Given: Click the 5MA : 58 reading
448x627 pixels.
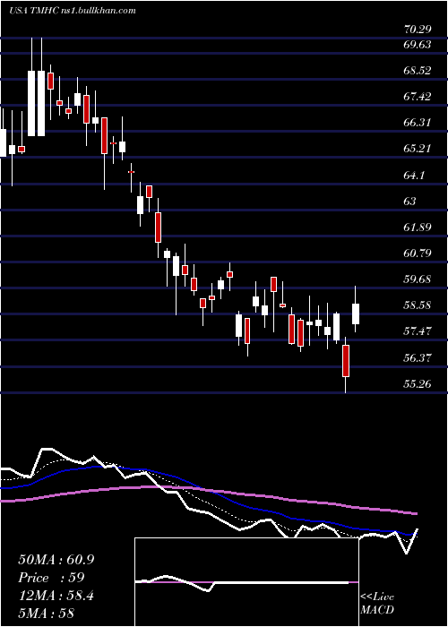Looking at the screenshot, I should point(47,614).
